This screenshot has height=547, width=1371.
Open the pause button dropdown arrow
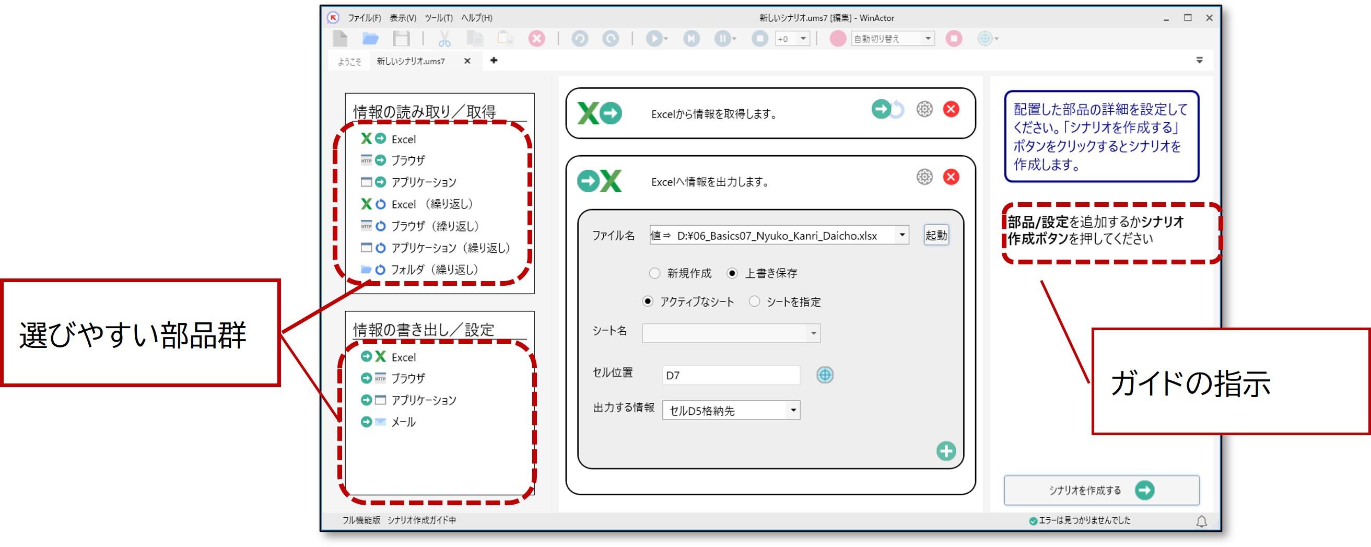(x=734, y=39)
